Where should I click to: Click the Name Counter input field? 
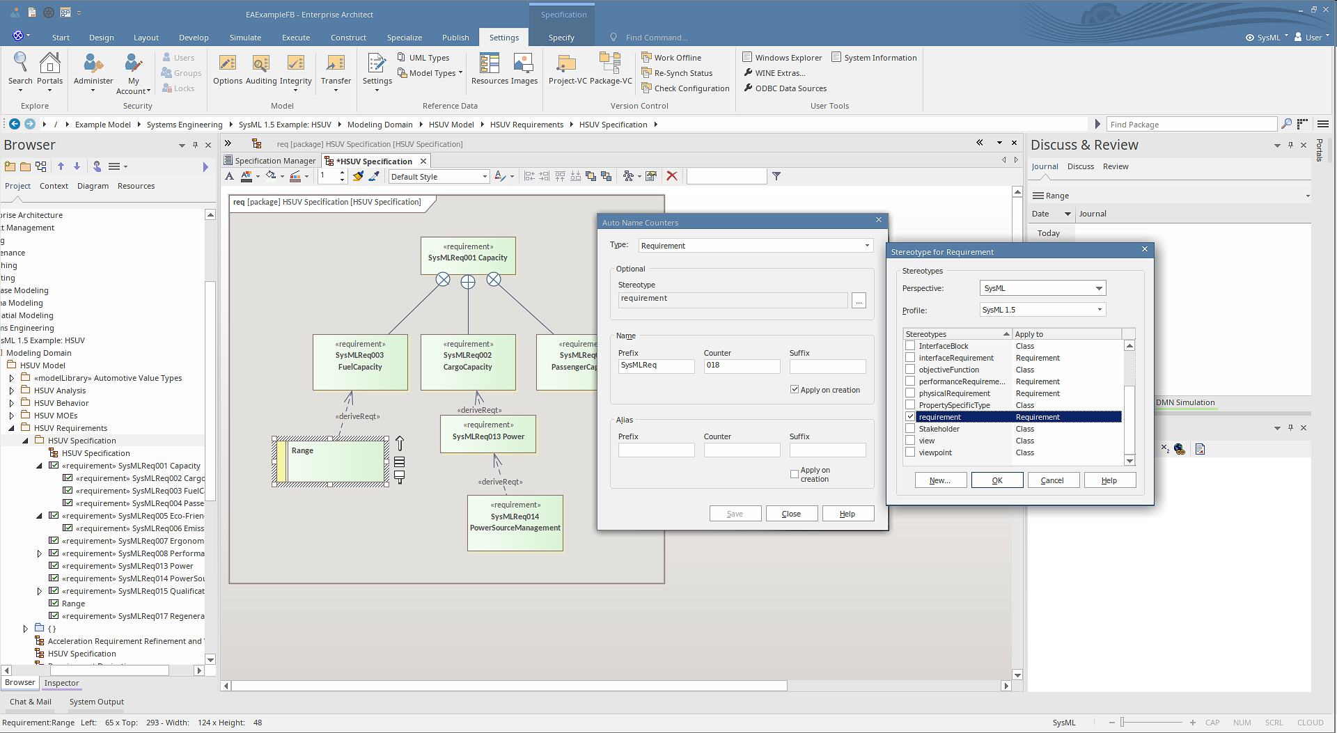(742, 365)
